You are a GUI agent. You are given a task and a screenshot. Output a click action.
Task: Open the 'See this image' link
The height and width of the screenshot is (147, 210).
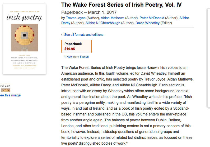[10, 95]
